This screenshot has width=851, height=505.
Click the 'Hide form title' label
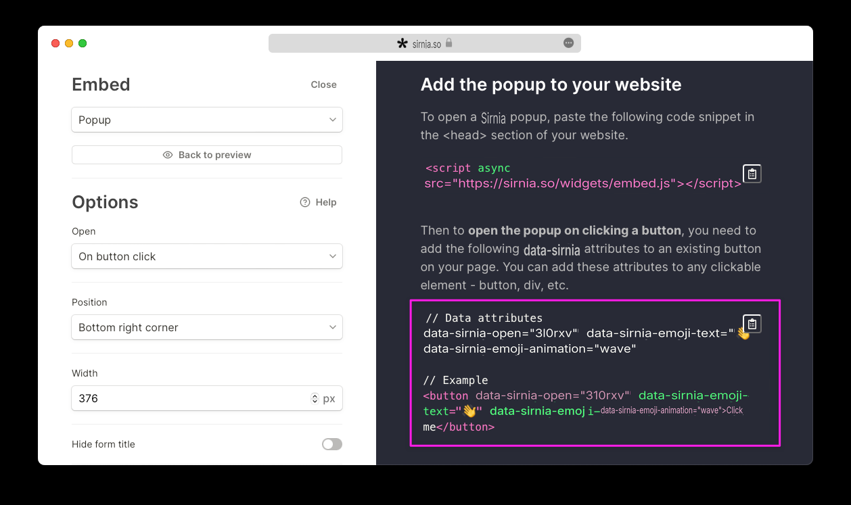(103, 444)
